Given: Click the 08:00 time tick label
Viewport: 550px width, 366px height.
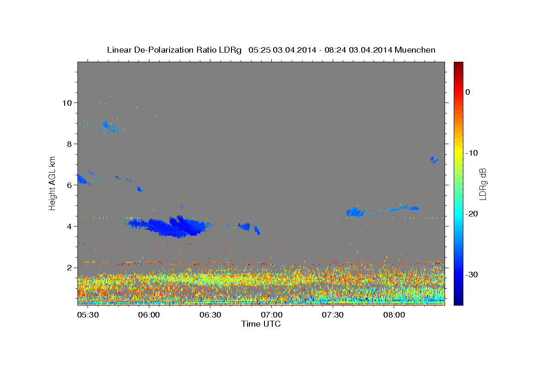Looking at the screenshot, I should pyautogui.click(x=394, y=315).
